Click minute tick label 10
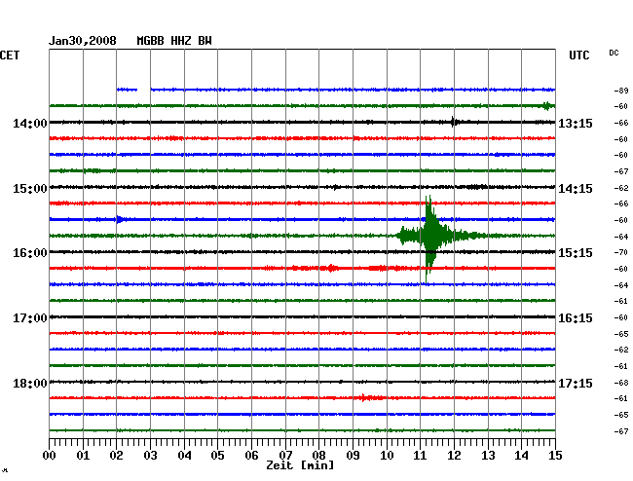The width and height of the screenshot is (633, 481). [387, 456]
